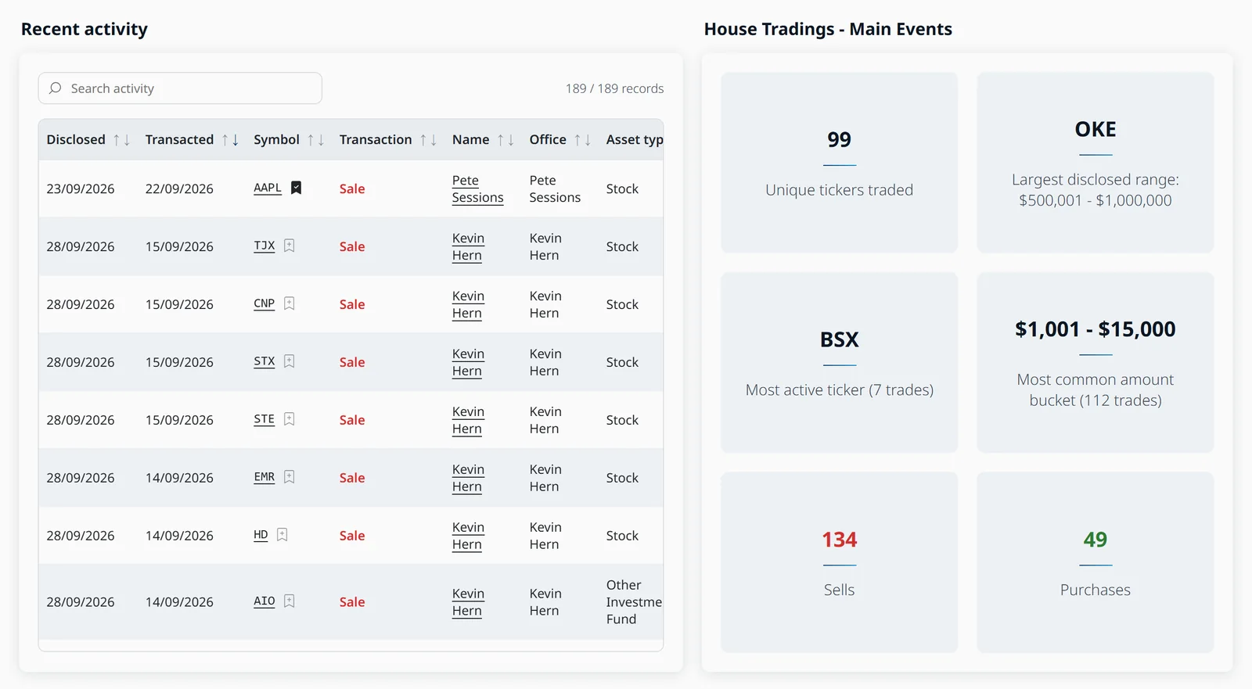Open the EMR symbol link
This screenshot has height=689, width=1252.
(264, 477)
